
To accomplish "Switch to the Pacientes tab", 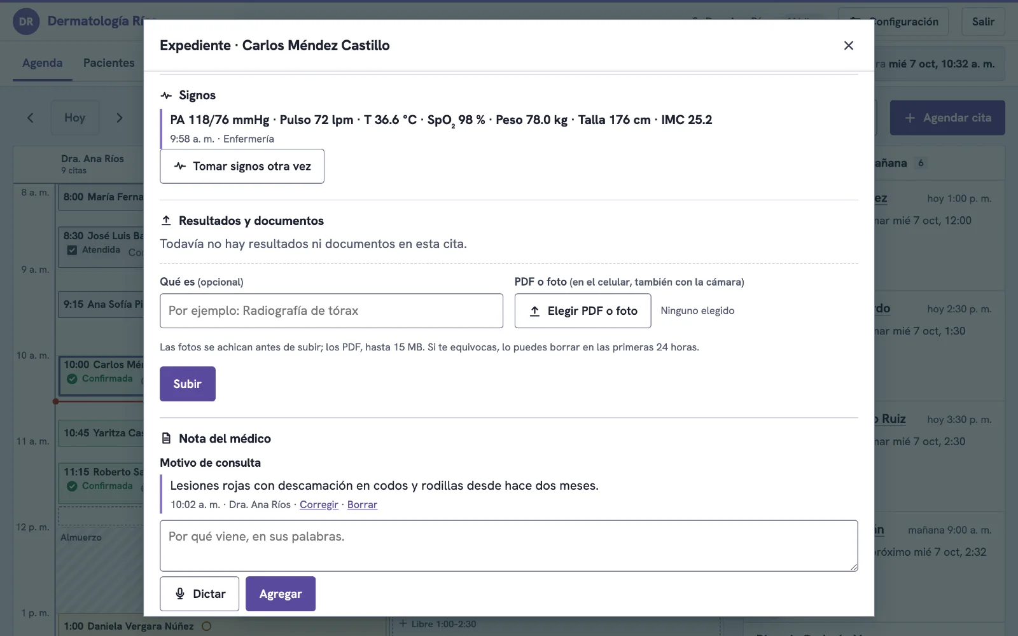I will (109, 63).
